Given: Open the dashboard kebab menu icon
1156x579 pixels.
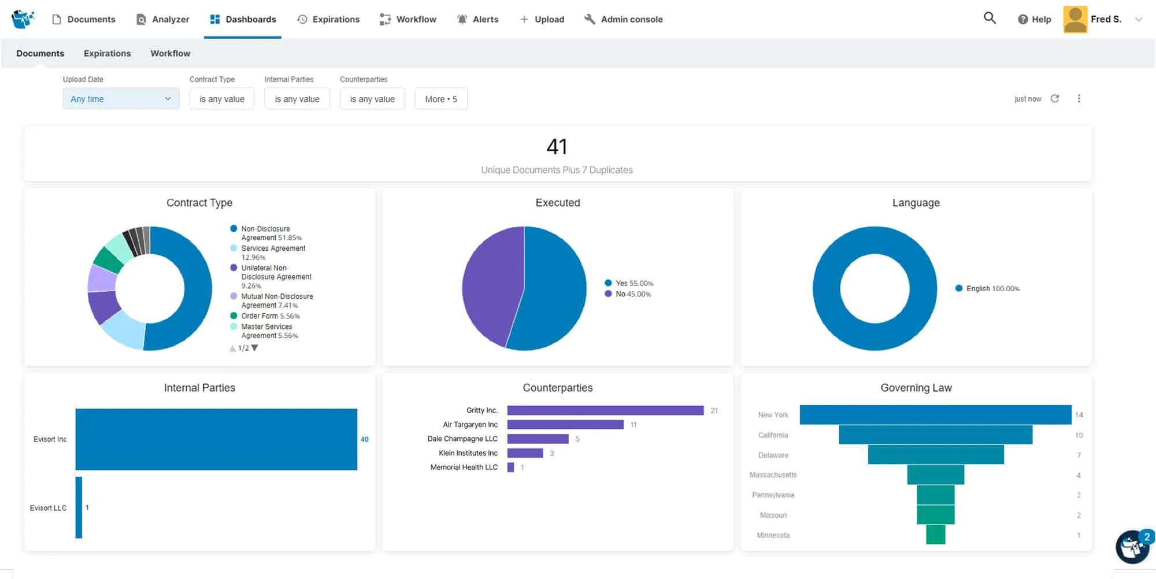Looking at the screenshot, I should 1079,98.
